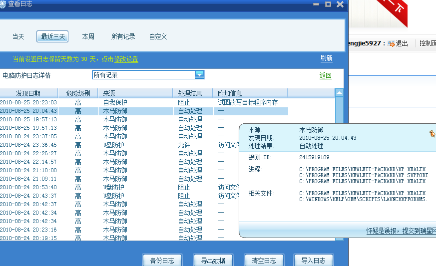The height and width of the screenshot is (266, 436).
Task: Click the green 返回 link
Action: [325, 75]
